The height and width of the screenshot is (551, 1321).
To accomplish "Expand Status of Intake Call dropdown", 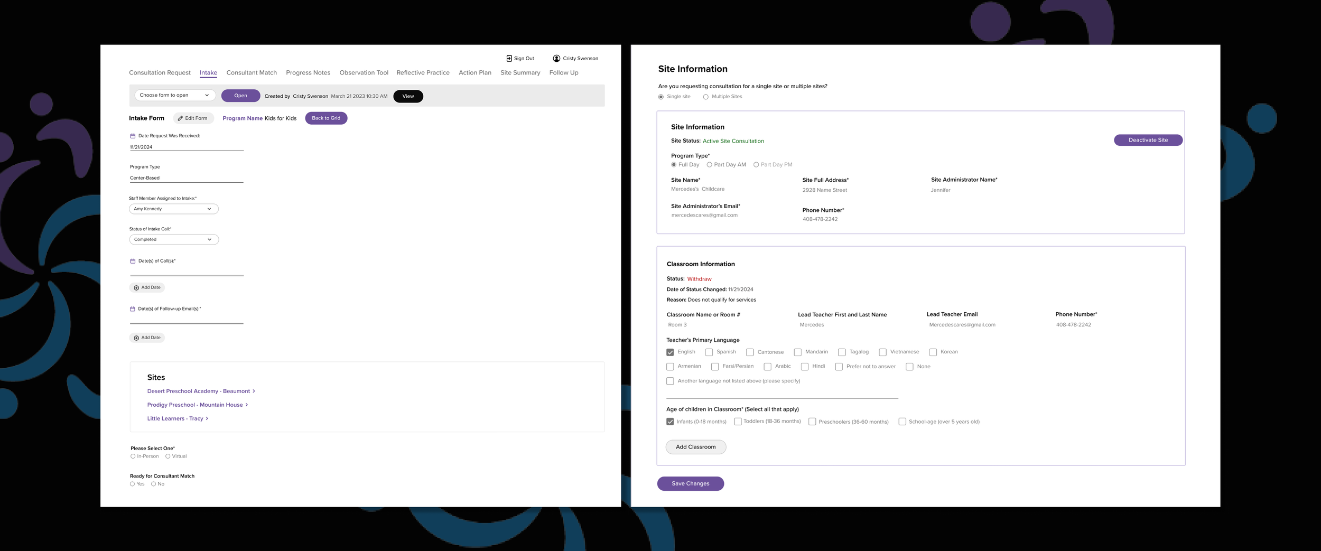I will click(x=174, y=240).
